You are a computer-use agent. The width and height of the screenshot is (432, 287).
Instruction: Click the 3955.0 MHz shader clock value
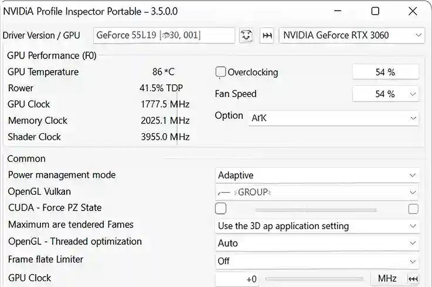tap(165, 137)
